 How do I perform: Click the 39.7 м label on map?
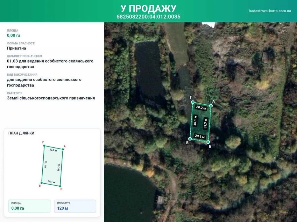206,124
